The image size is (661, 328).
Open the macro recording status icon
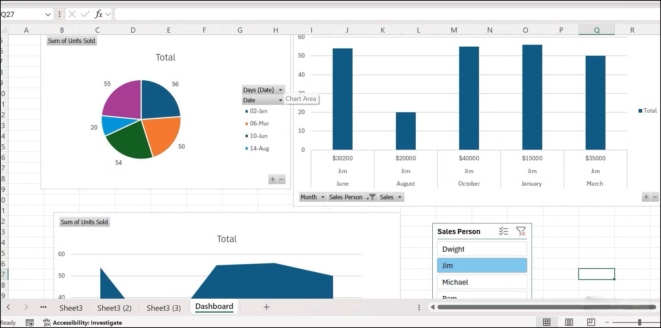tap(30, 322)
